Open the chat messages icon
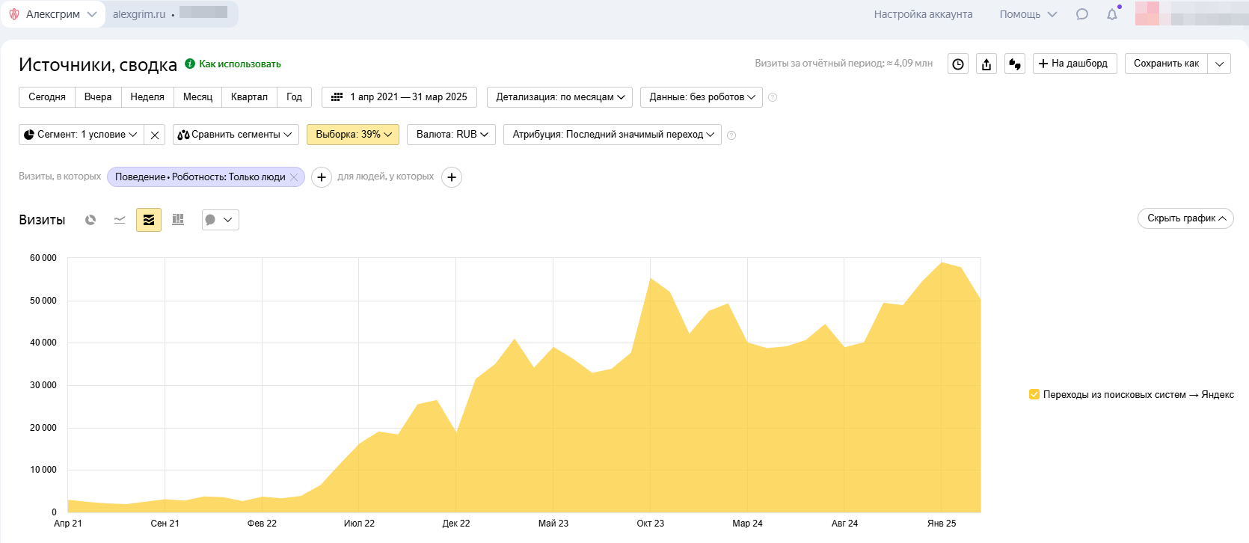 coord(1082,14)
